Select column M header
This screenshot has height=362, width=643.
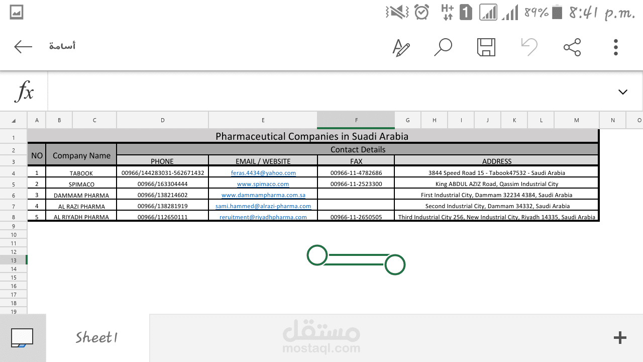(x=577, y=120)
